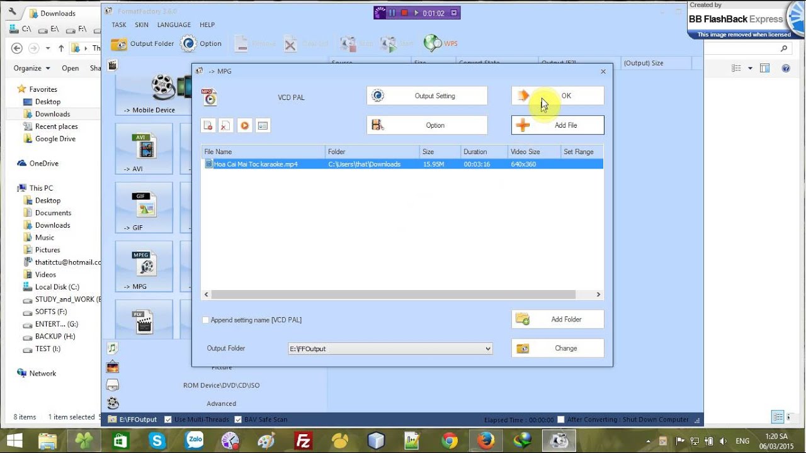Click the OK button in MPG dialog

point(557,96)
